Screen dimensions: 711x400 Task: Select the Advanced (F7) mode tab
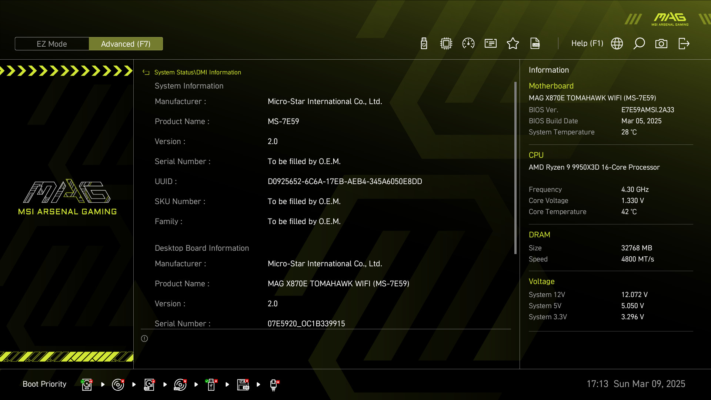pyautogui.click(x=126, y=44)
